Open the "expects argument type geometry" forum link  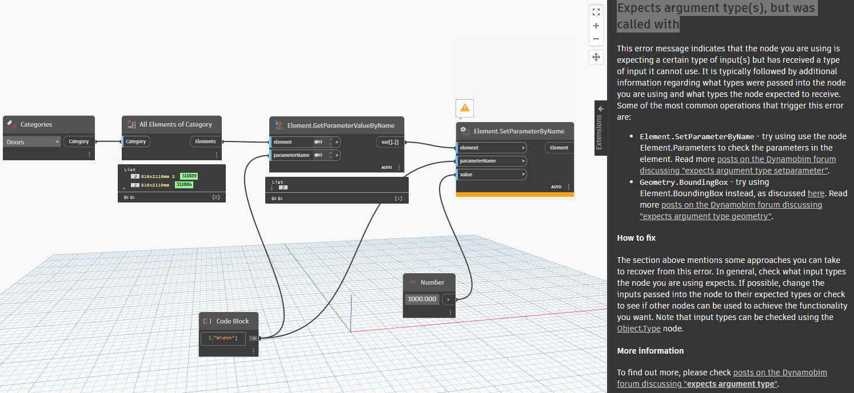[731, 210]
